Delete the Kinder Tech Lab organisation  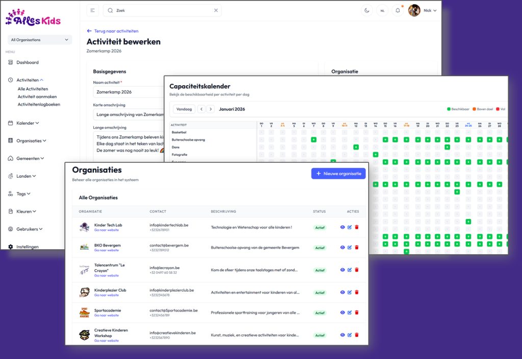coord(357,227)
